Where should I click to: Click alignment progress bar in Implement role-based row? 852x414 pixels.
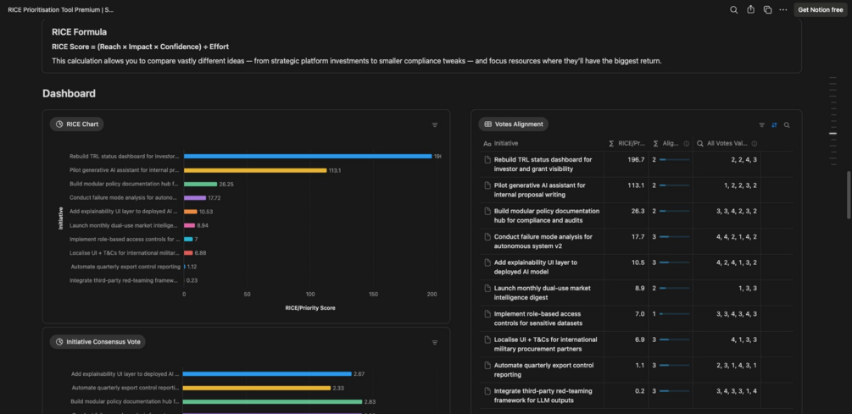tap(674, 314)
